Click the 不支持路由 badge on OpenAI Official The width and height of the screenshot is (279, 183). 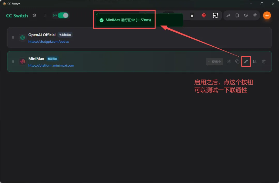[x=65, y=35]
